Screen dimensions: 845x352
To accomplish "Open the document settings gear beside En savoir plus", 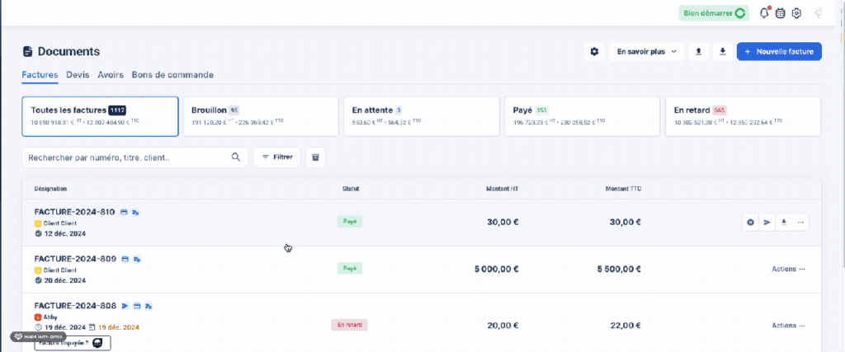I will (x=594, y=52).
